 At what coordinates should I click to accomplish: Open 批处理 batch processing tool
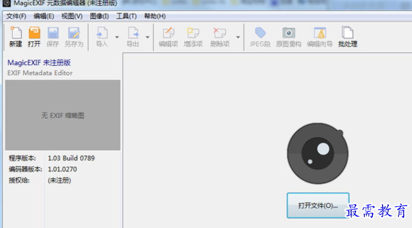(x=348, y=37)
